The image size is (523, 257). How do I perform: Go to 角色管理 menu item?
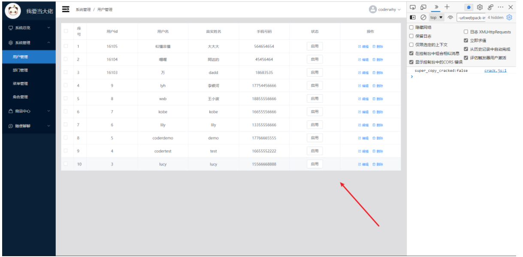click(x=21, y=97)
